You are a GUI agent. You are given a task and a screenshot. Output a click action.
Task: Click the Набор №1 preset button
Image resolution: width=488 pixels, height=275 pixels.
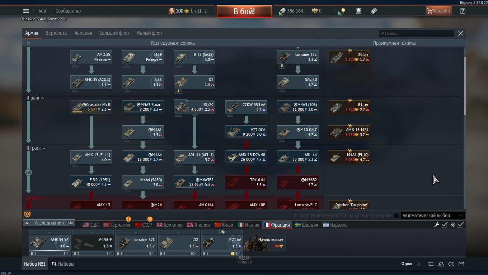pos(35,264)
